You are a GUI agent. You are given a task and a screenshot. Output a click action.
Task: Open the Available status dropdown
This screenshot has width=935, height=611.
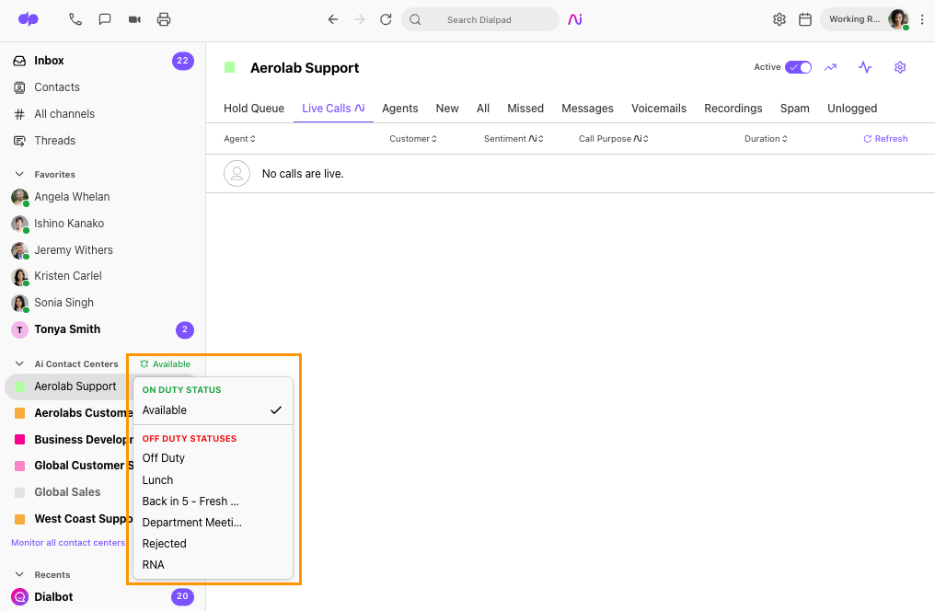tap(165, 364)
